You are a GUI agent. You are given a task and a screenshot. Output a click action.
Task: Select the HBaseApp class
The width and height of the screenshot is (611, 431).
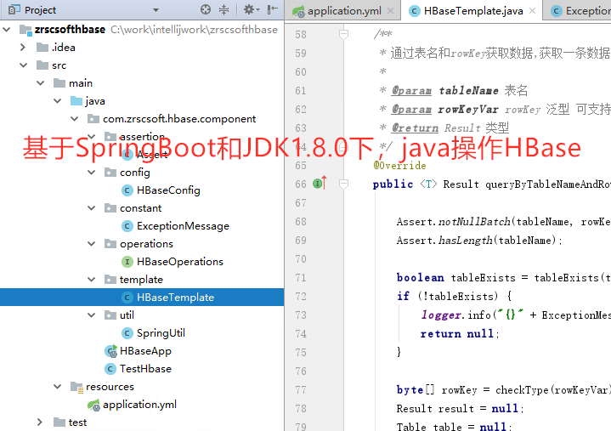click(x=145, y=351)
